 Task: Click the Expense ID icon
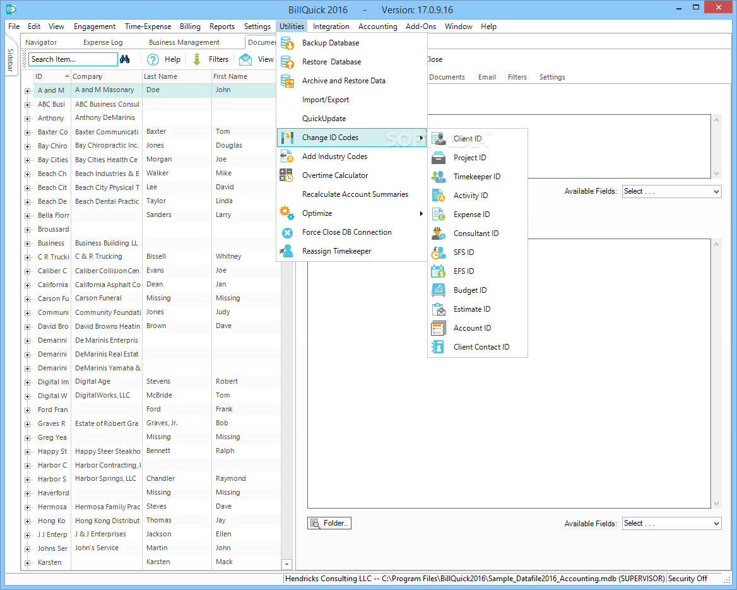(x=439, y=215)
